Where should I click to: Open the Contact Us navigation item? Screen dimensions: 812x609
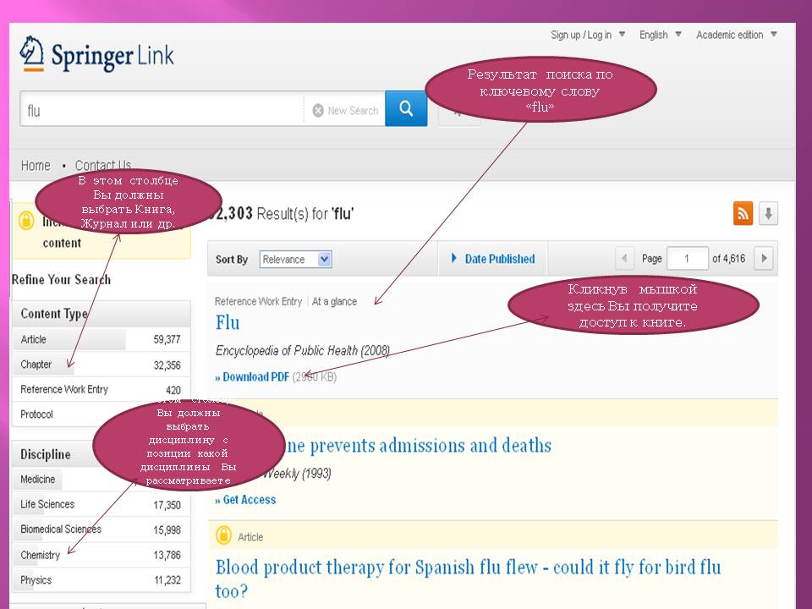(x=103, y=166)
